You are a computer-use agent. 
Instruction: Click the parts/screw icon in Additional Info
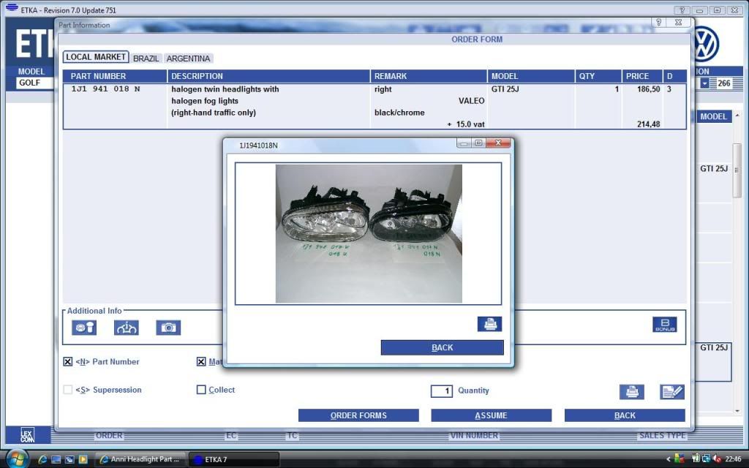[84, 328]
